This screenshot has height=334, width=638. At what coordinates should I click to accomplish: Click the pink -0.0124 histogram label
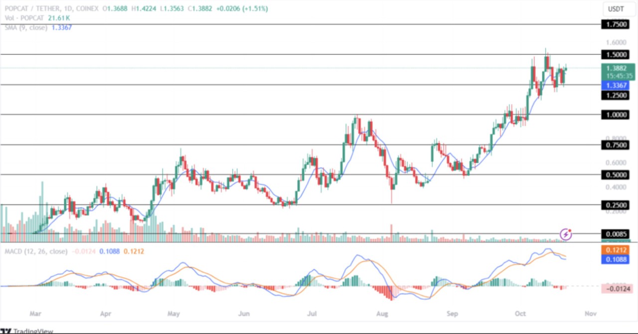click(x=618, y=288)
